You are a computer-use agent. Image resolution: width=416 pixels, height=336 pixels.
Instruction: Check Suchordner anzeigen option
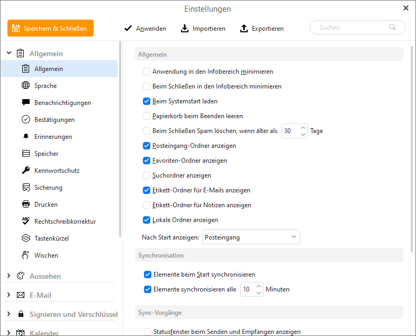(147, 175)
